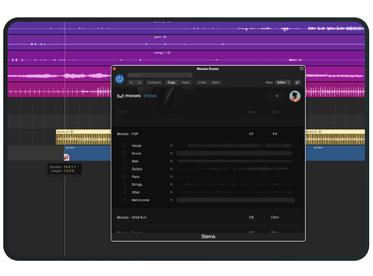Click the Redo button

[216, 83]
